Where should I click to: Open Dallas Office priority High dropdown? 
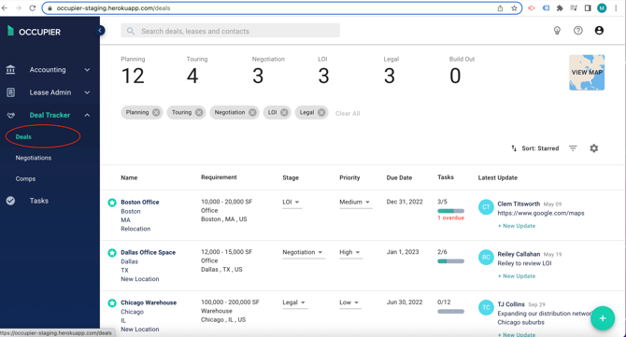[x=350, y=252]
